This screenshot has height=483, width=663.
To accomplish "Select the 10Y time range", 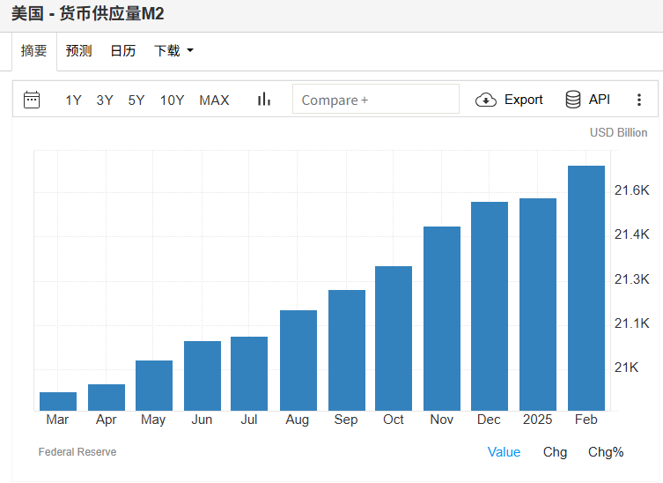I will [x=172, y=100].
